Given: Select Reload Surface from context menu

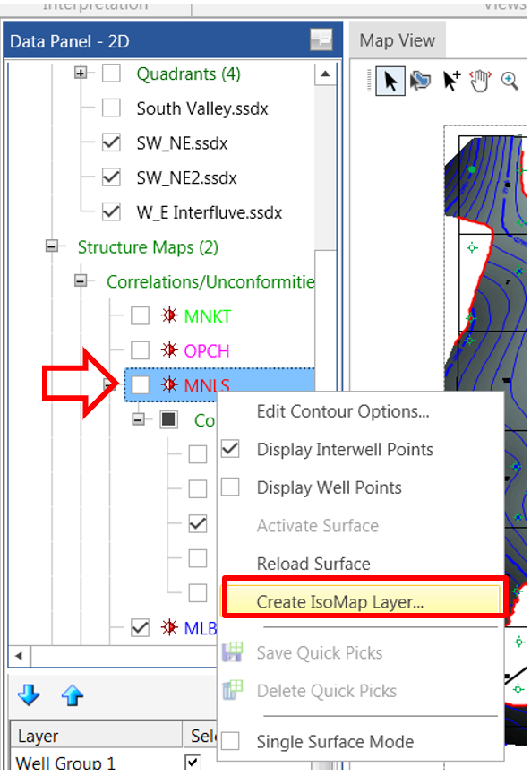Looking at the screenshot, I should tap(313, 564).
